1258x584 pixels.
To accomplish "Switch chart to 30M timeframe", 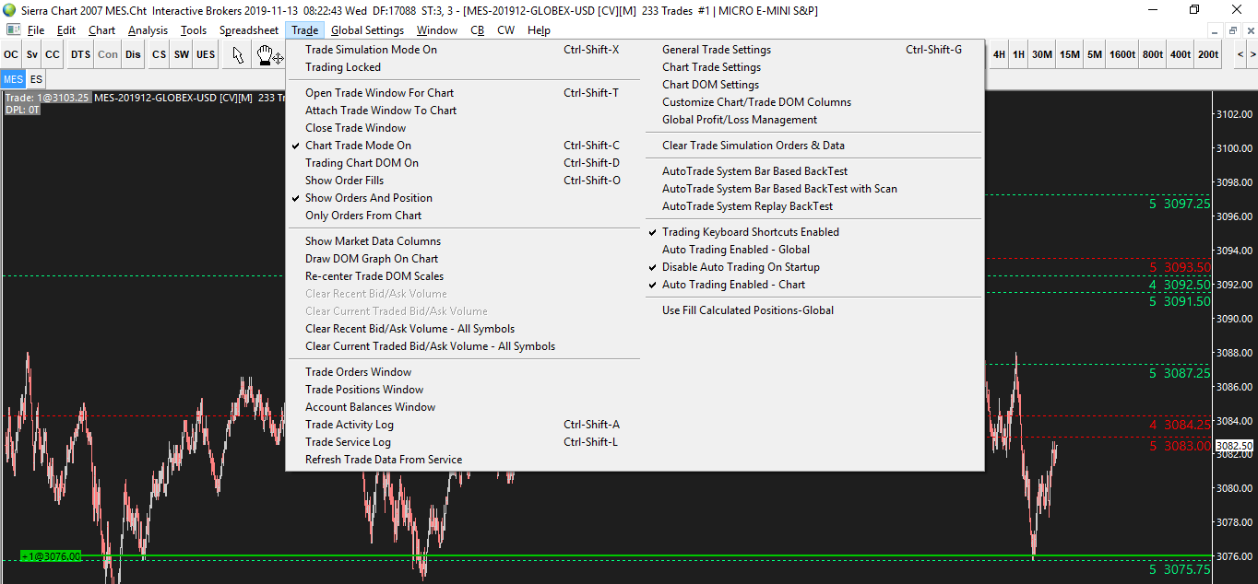I will 1042,54.
